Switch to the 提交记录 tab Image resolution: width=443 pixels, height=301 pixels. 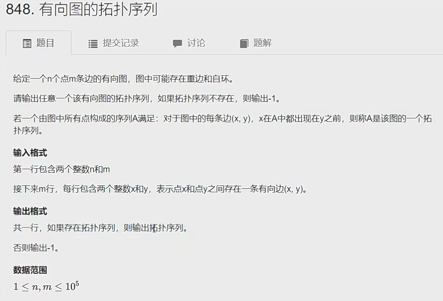121,43
